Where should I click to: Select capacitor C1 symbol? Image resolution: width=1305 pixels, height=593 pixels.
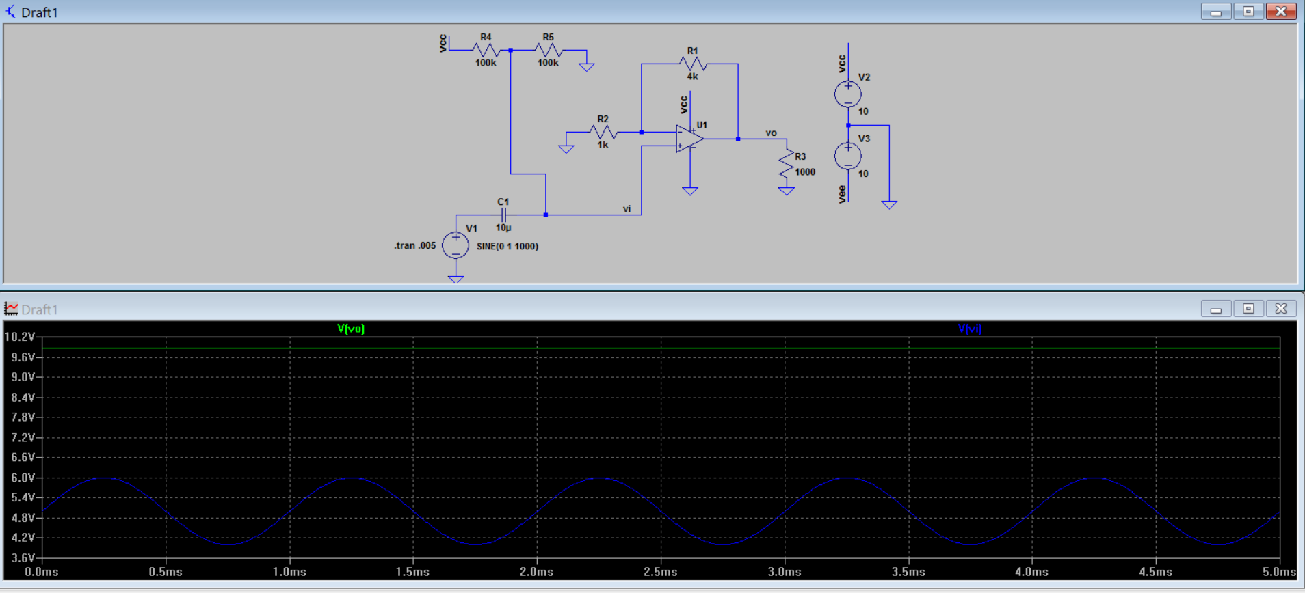click(x=503, y=215)
